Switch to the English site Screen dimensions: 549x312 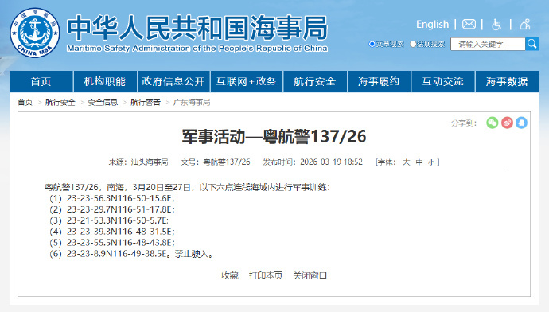(x=432, y=24)
